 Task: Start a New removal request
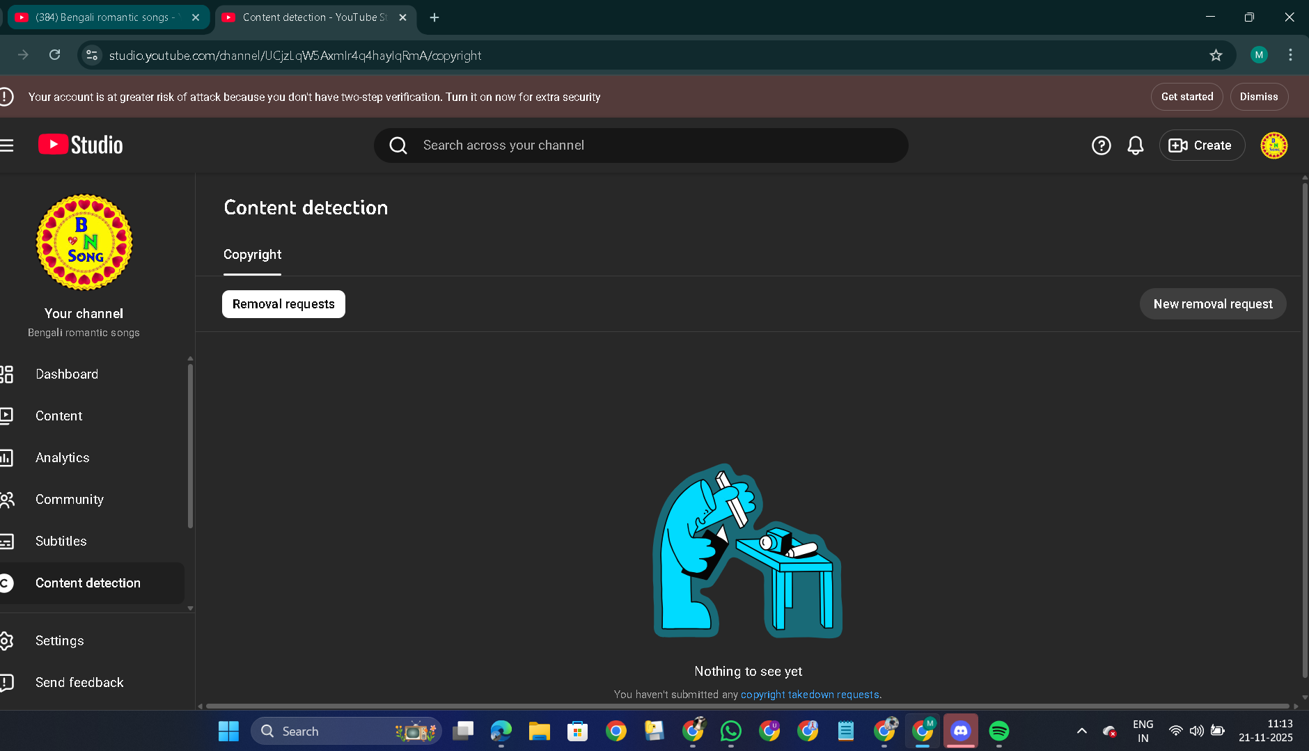pyautogui.click(x=1212, y=304)
